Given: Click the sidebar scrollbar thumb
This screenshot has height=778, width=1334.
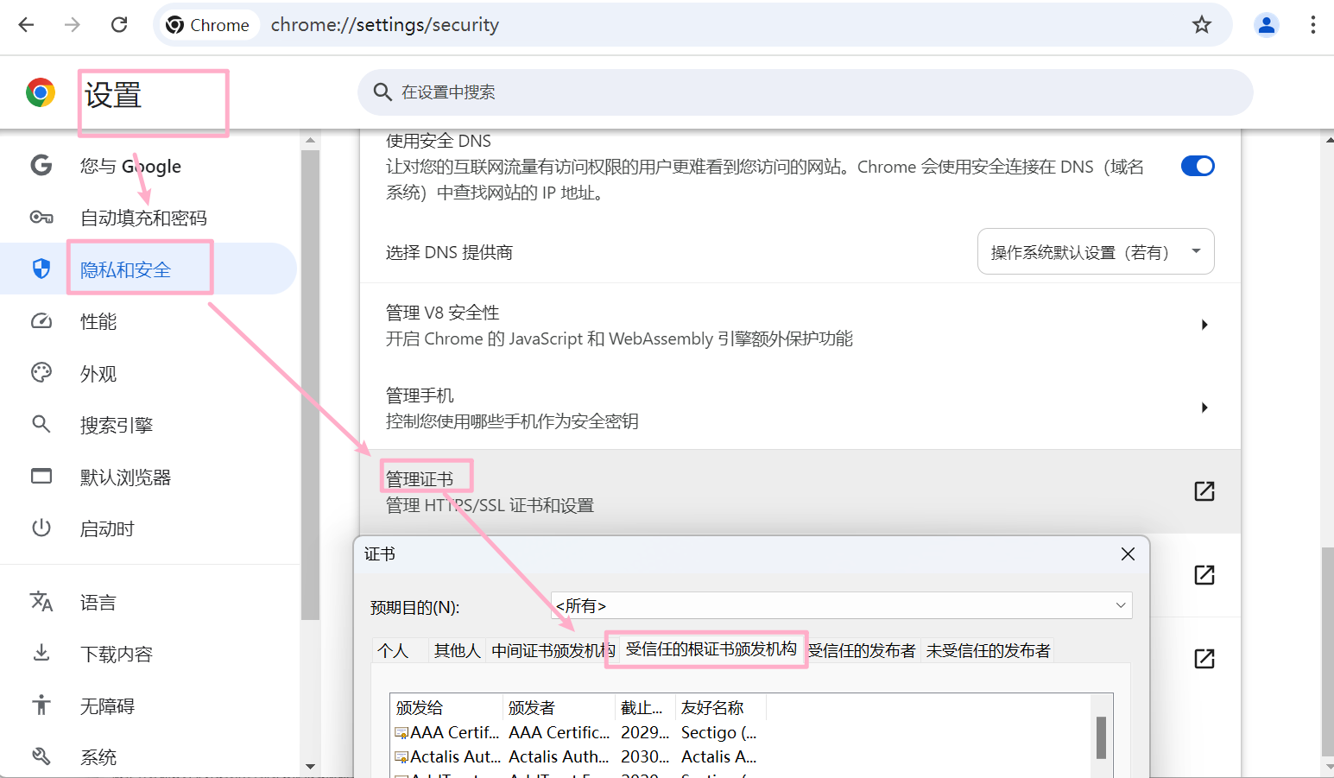Looking at the screenshot, I should 310,385.
